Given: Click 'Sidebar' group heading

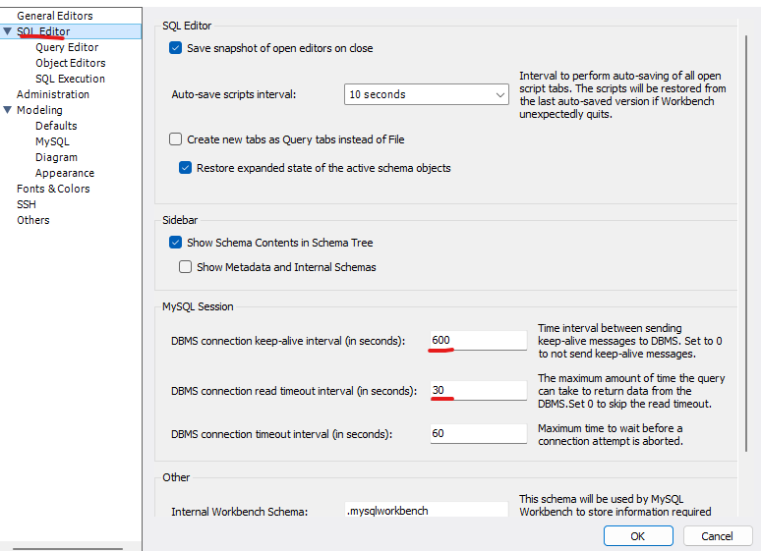Looking at the screenshot, I should [x=180, y=220].
